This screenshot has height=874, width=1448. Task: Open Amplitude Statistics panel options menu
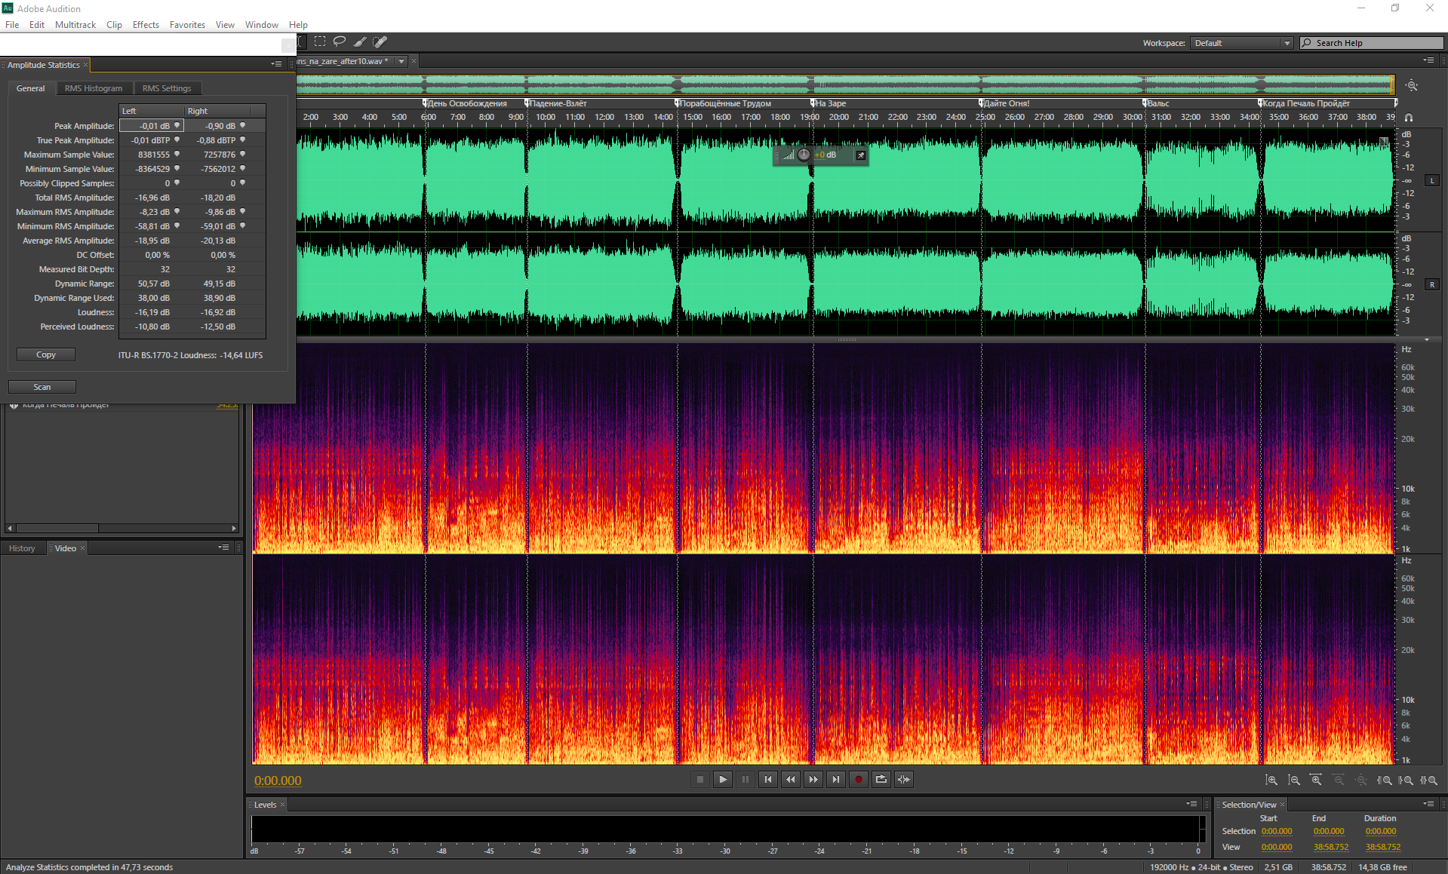[x=277, y=64]
